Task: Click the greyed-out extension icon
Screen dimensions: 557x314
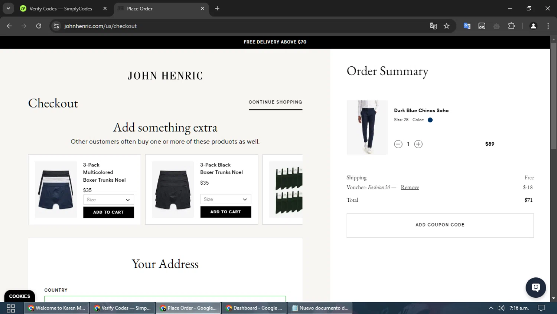Action: tap(496, 26)
